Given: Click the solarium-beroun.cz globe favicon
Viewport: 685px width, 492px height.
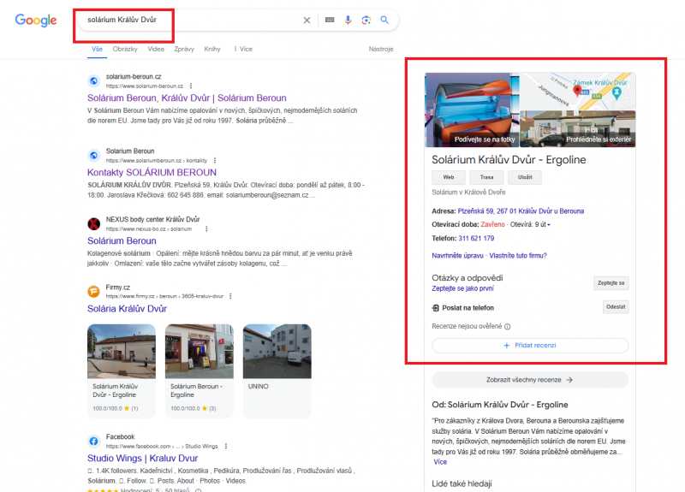Looking at the screenshot, I should click(x=93, y=80).
